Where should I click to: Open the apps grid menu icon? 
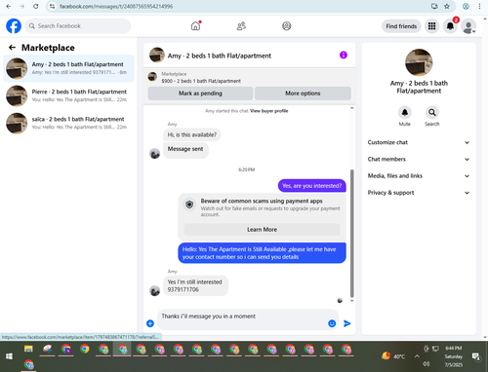[431, 26]
